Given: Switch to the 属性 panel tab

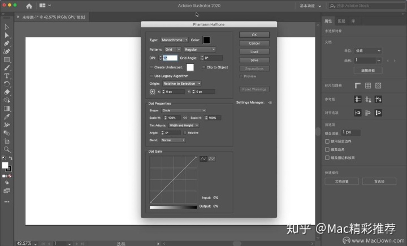Looking at the screenshot, I should [328, 21].
